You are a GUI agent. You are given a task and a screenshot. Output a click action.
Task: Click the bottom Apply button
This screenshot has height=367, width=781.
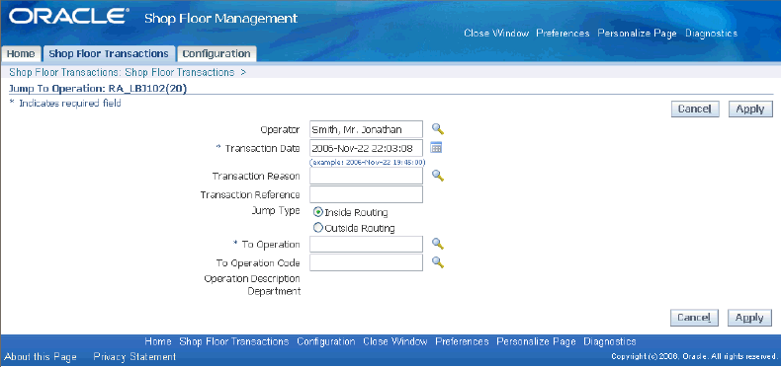pos(749,318)
